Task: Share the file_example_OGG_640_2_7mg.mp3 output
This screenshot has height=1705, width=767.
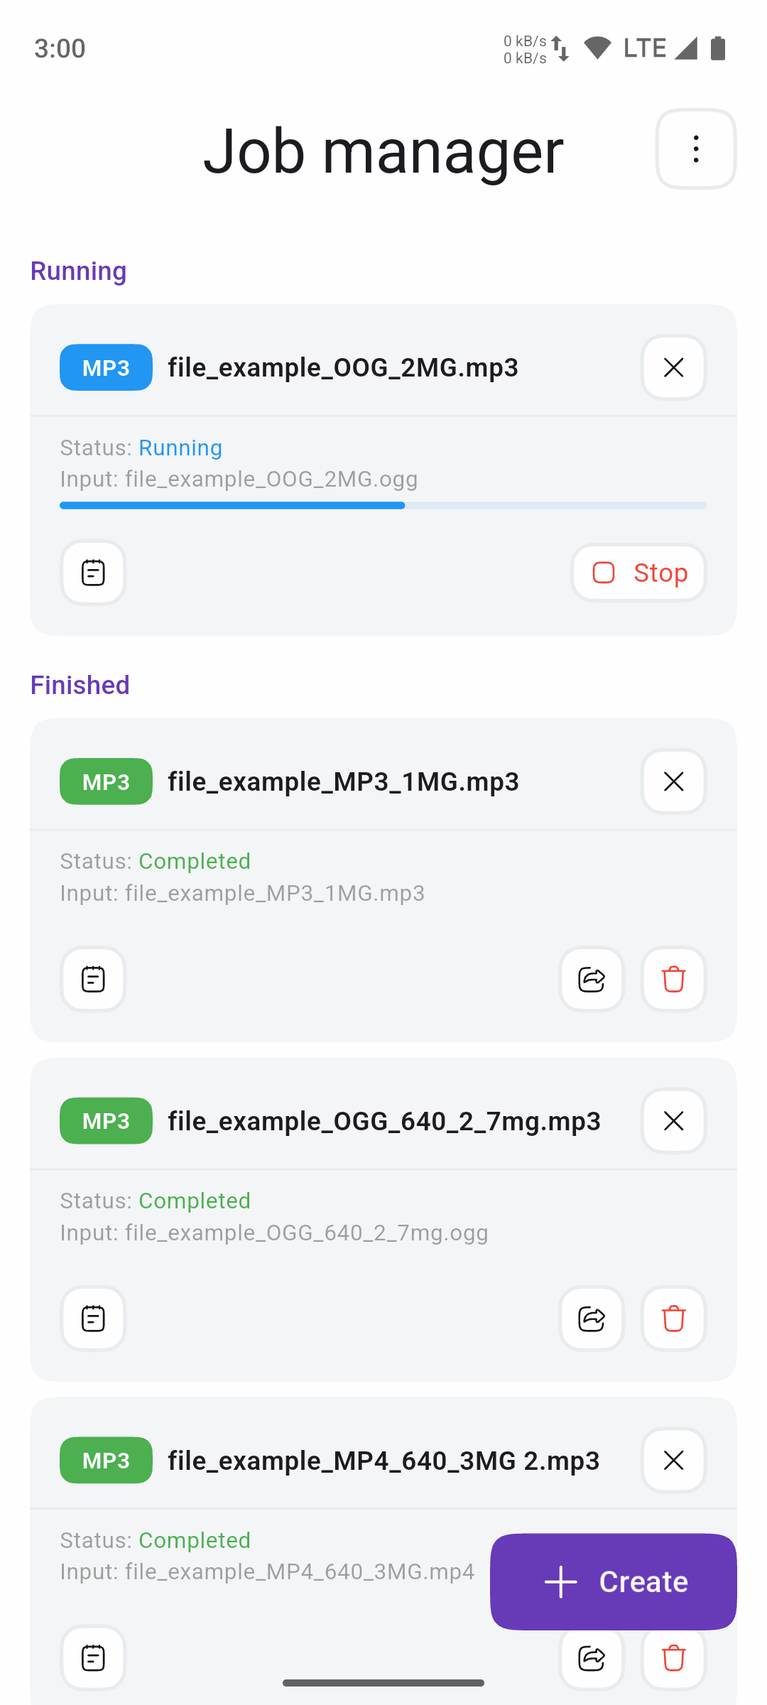Action: point(592,1319)
